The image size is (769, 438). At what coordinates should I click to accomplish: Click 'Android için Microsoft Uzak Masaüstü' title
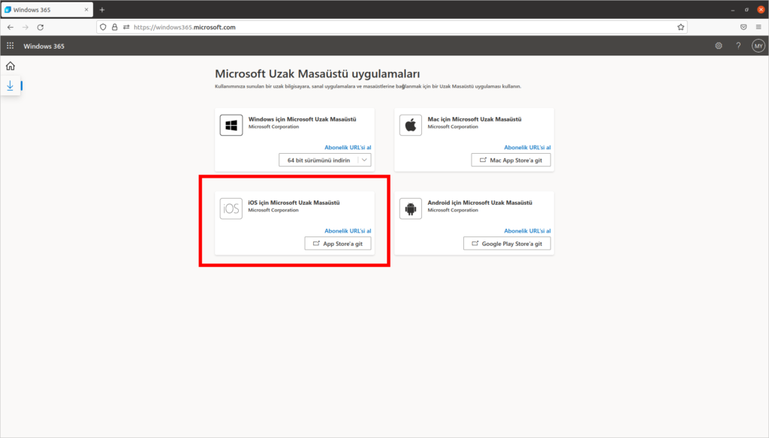click(480, 202)
